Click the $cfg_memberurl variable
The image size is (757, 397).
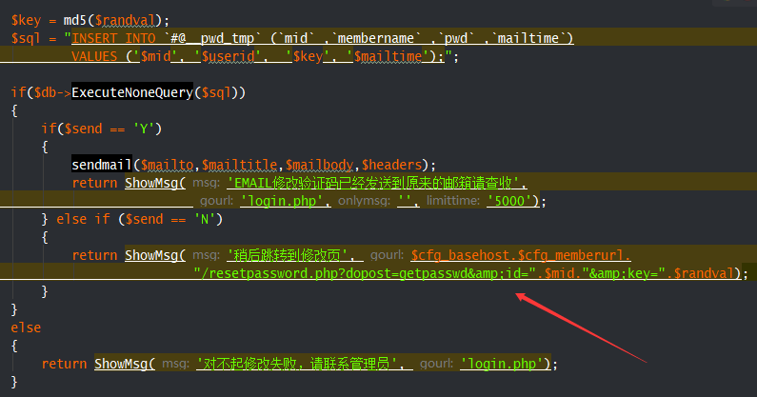coord(570,255)
